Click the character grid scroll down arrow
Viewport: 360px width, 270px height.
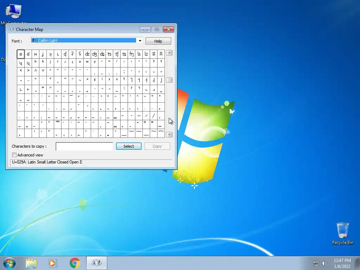click(169, 135)
